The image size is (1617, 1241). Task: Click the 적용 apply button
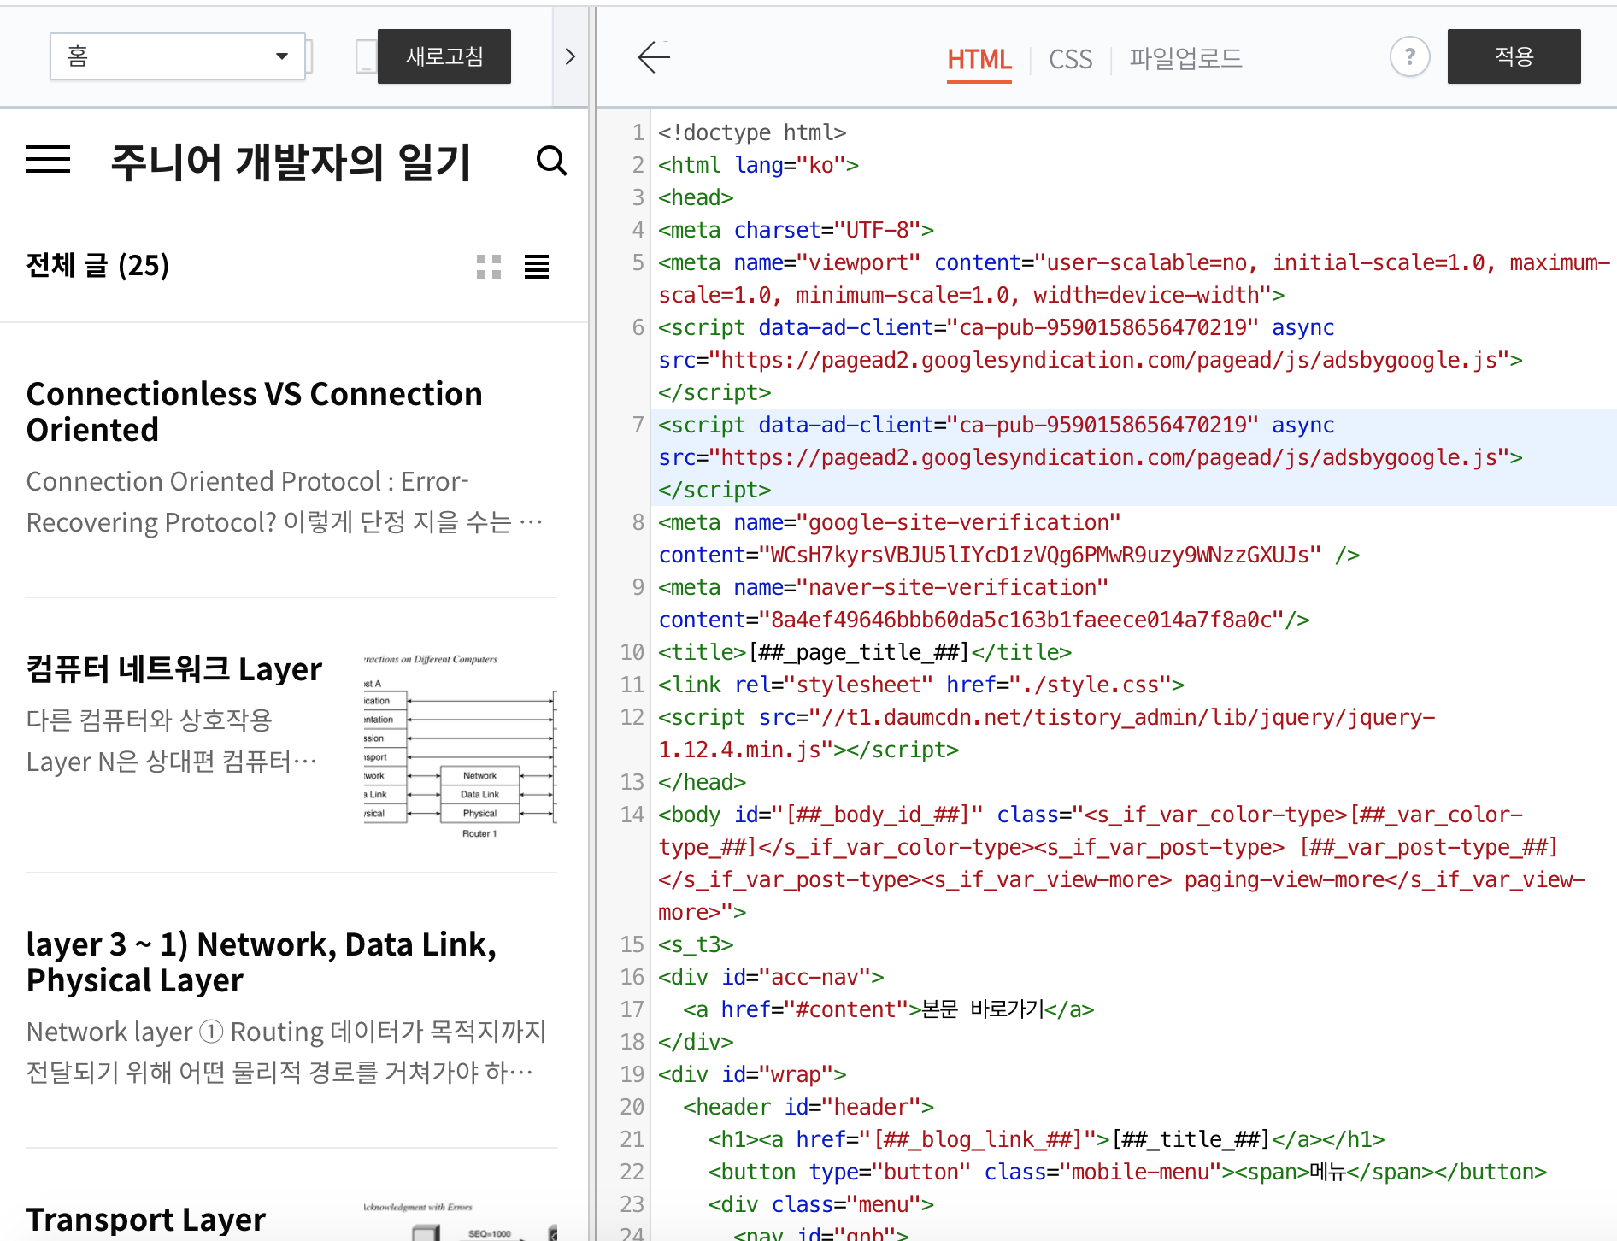[x=1514, y=56]
